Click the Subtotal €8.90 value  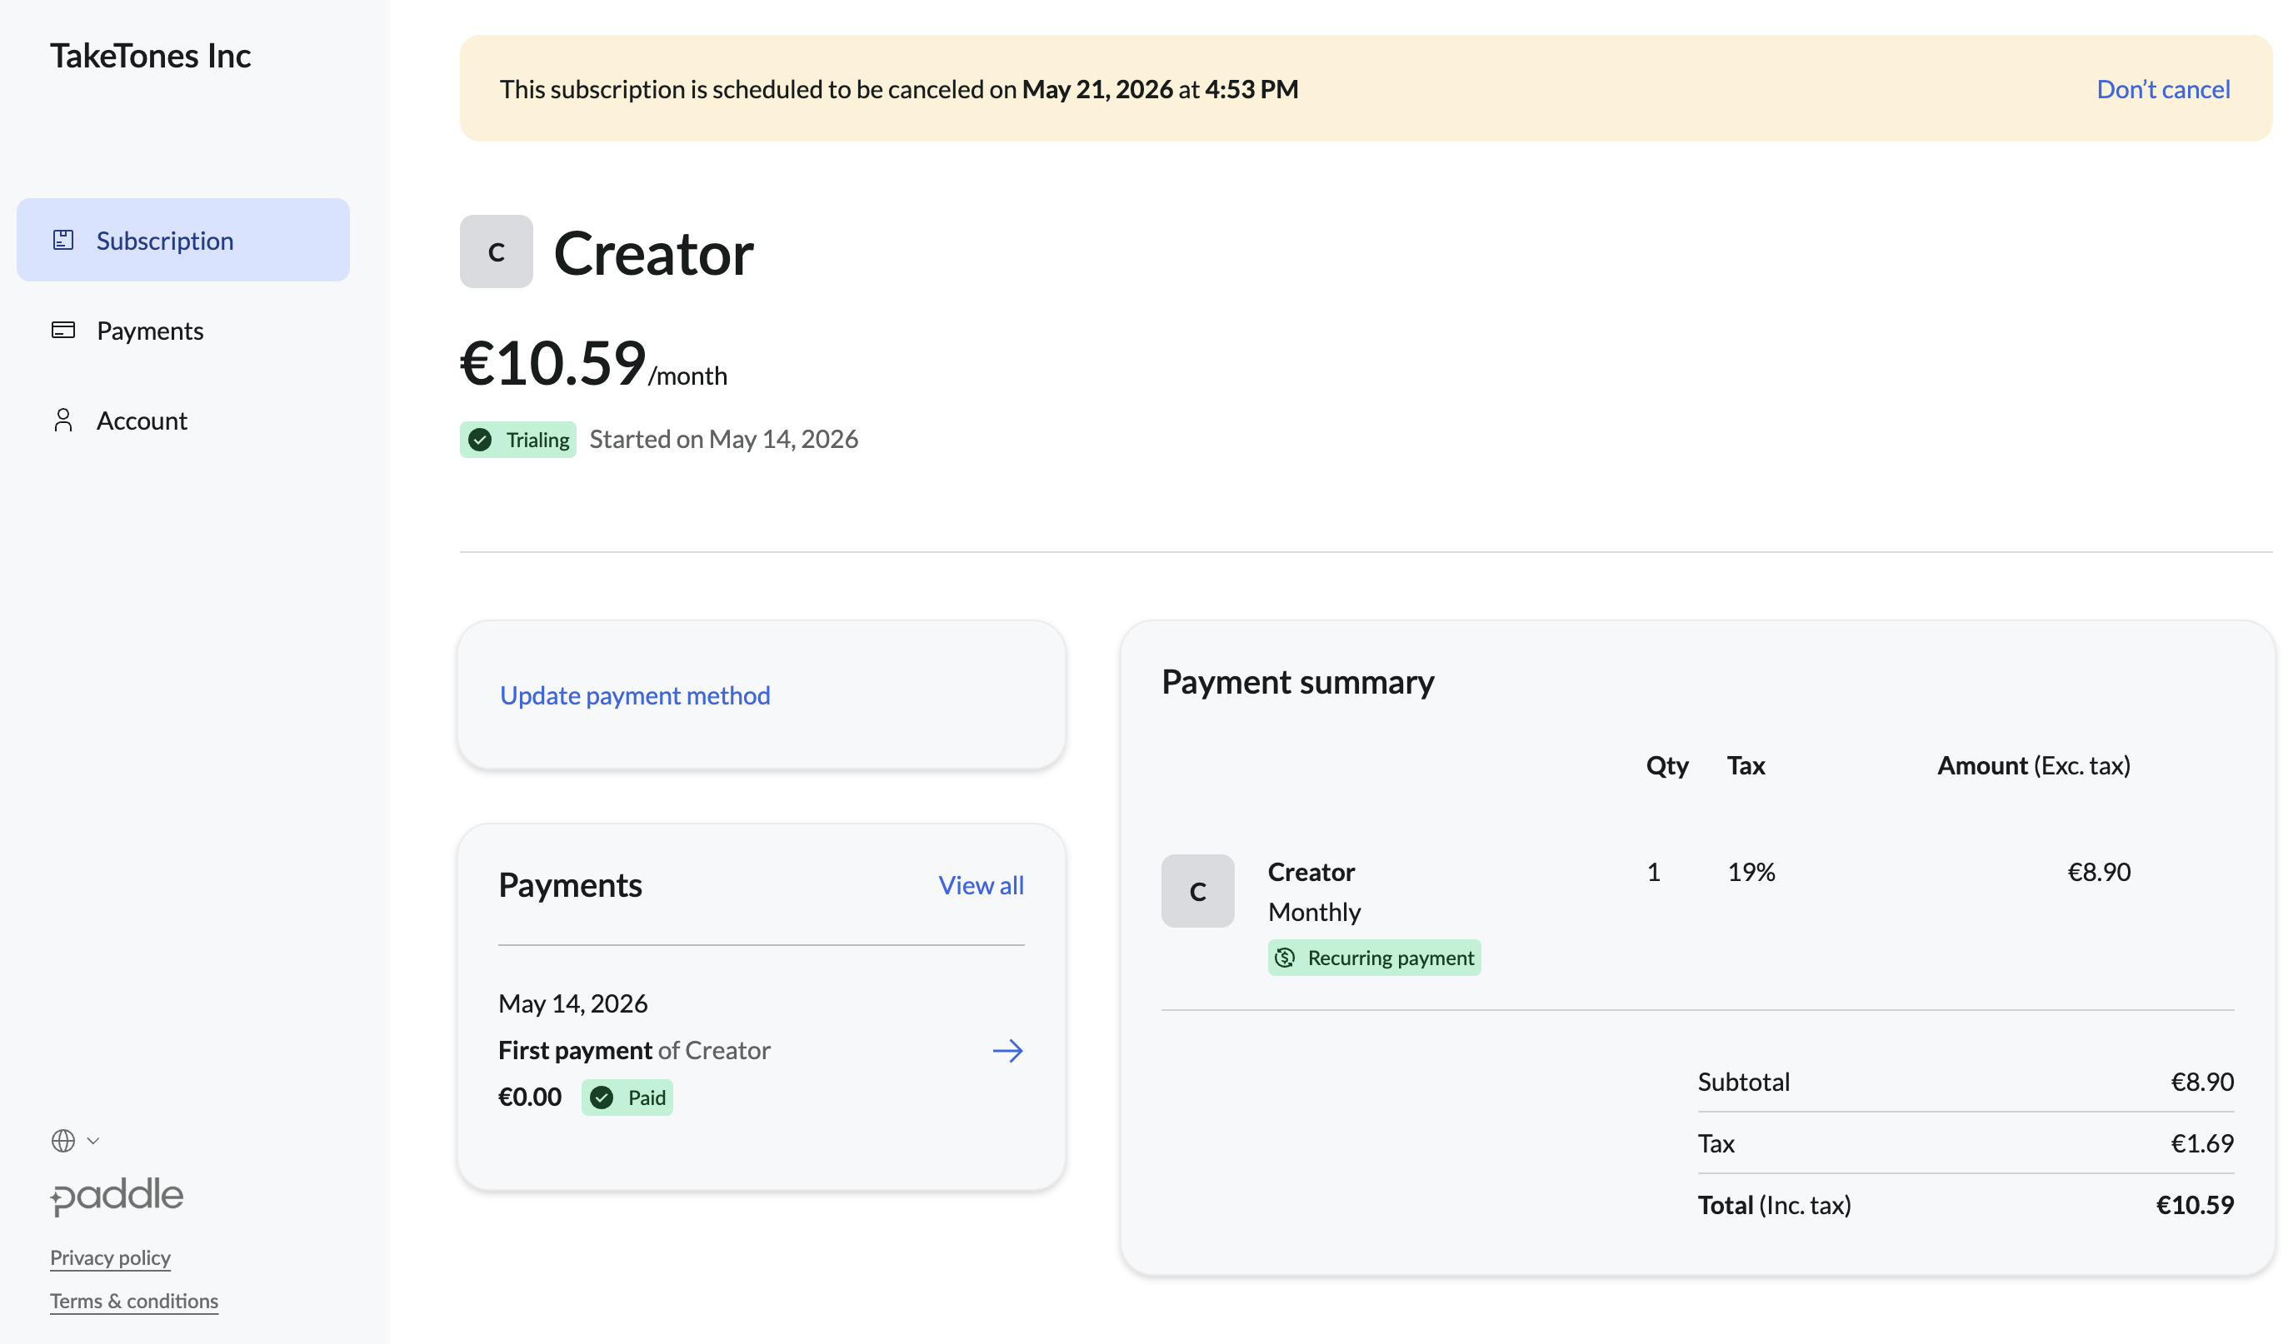(x=2202, y=1082)
